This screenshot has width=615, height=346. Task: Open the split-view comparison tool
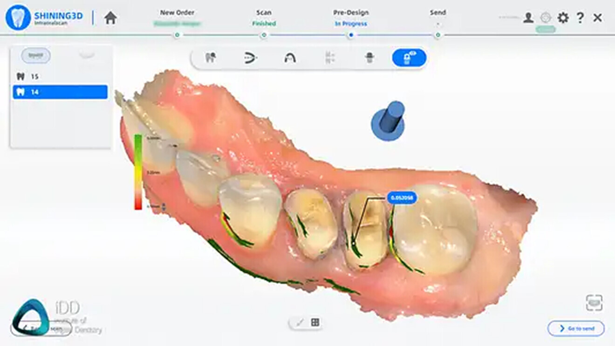click(x=331, y=58)
